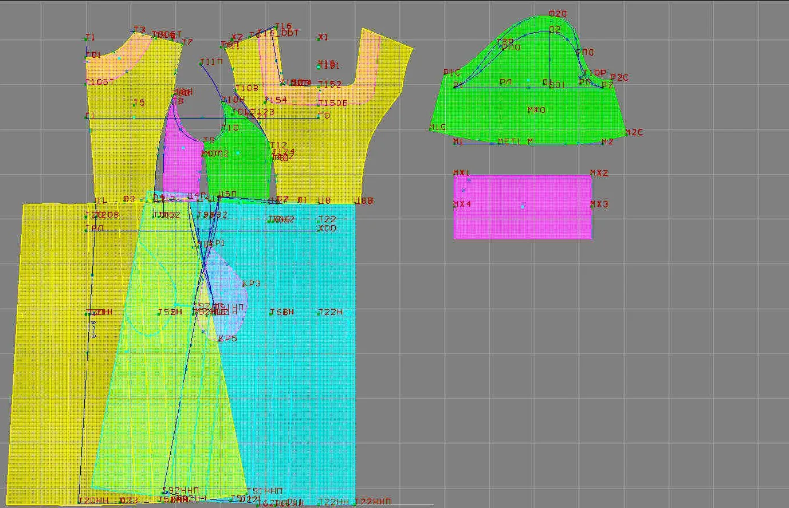Click the XOO point label

coord(327,228)
